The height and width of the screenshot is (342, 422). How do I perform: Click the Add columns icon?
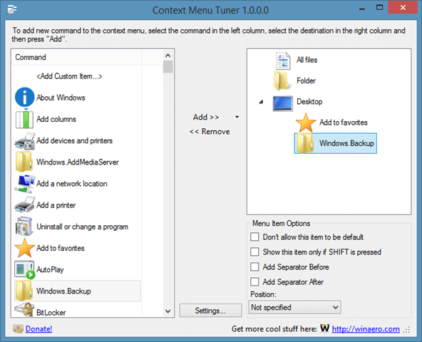tap(24, 119)
